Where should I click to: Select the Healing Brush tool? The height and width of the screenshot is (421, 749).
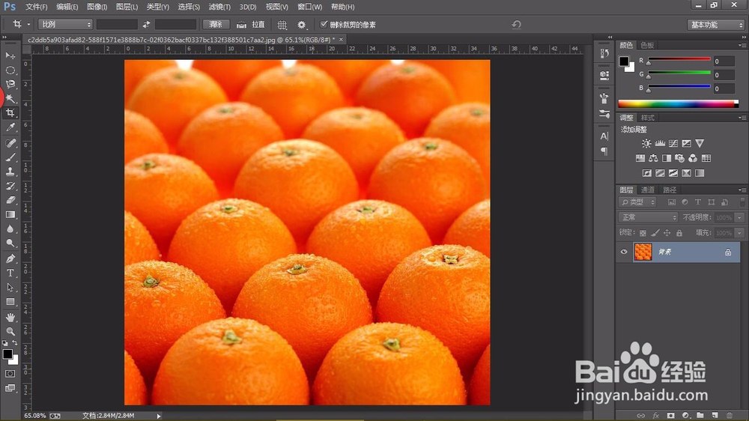click(10, 143)
